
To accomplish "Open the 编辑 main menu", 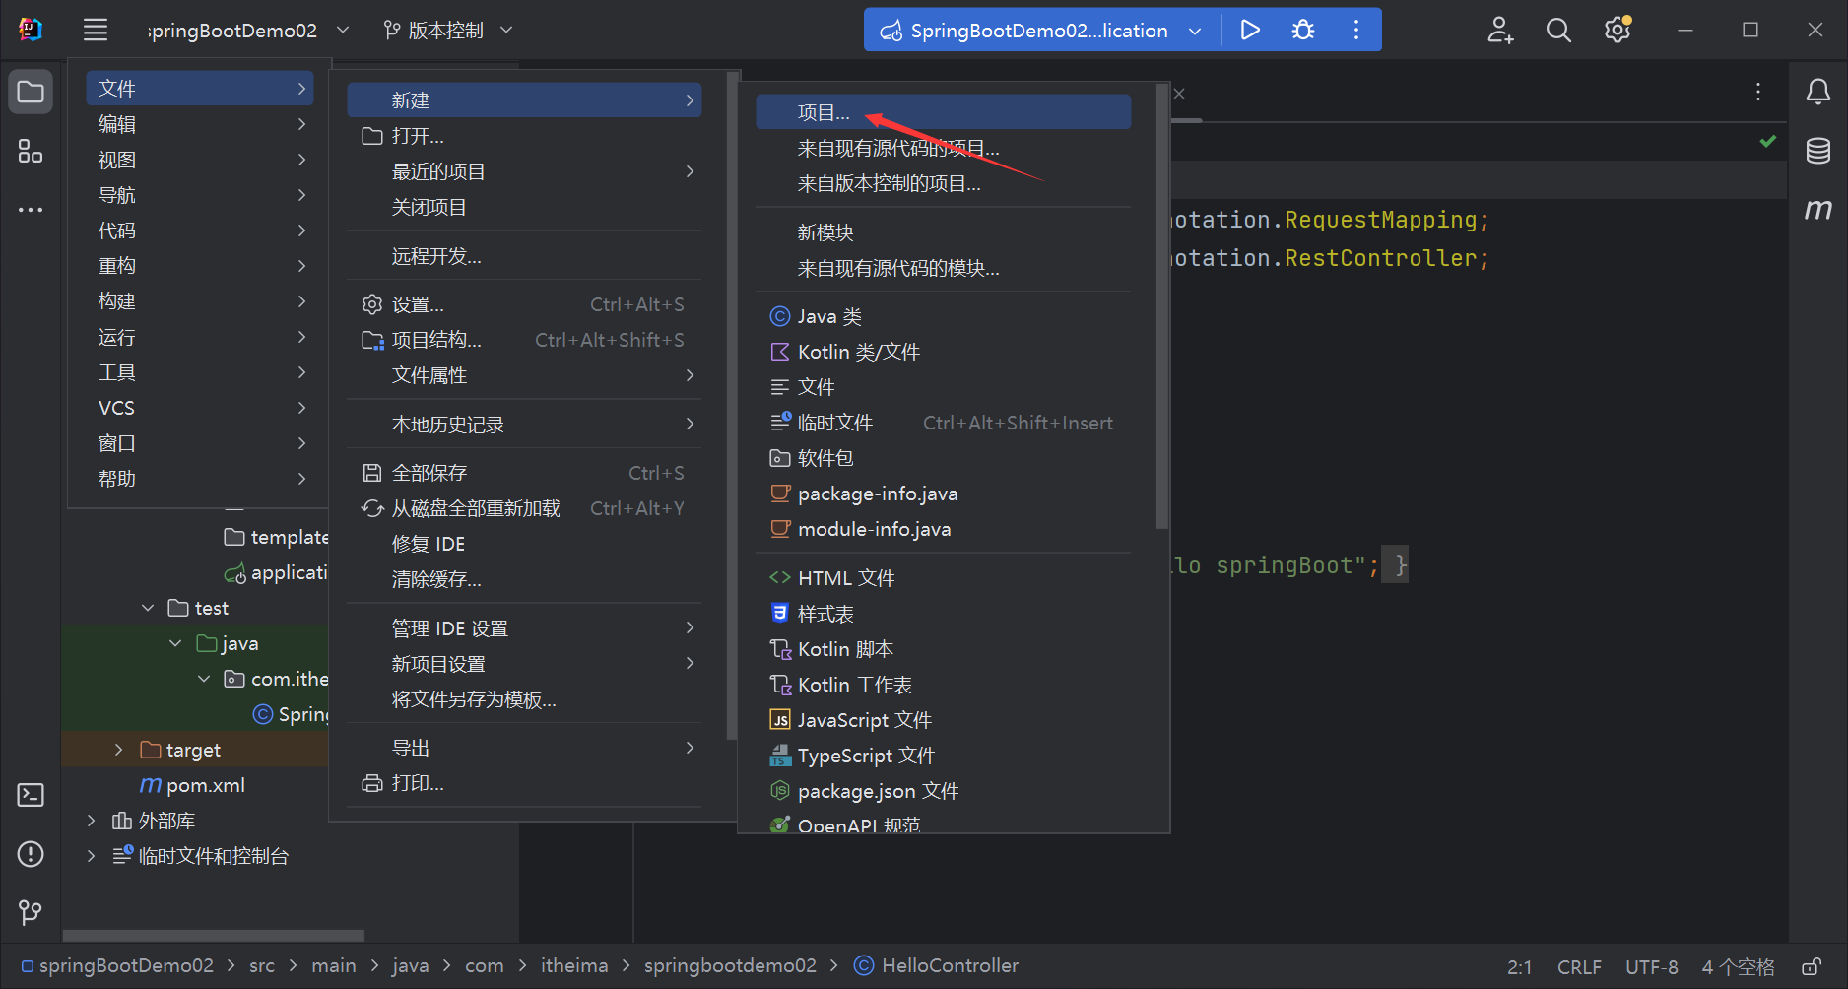I will (200, 124).
